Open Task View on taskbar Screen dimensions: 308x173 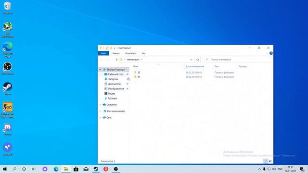coord(34,169)
